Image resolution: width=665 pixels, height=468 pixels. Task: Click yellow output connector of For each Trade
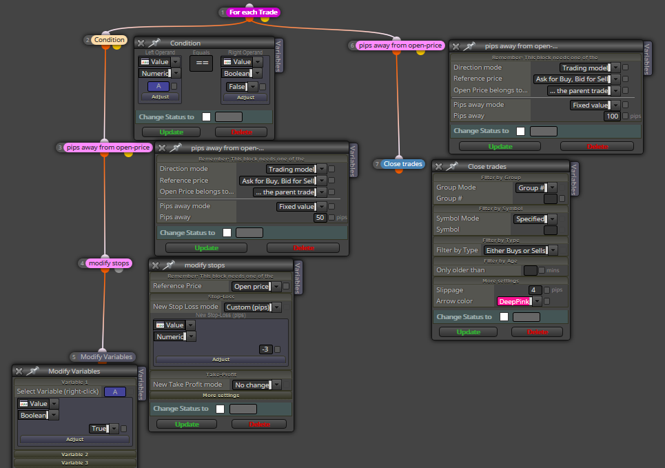pyautogui.click(x=265, y=18)
